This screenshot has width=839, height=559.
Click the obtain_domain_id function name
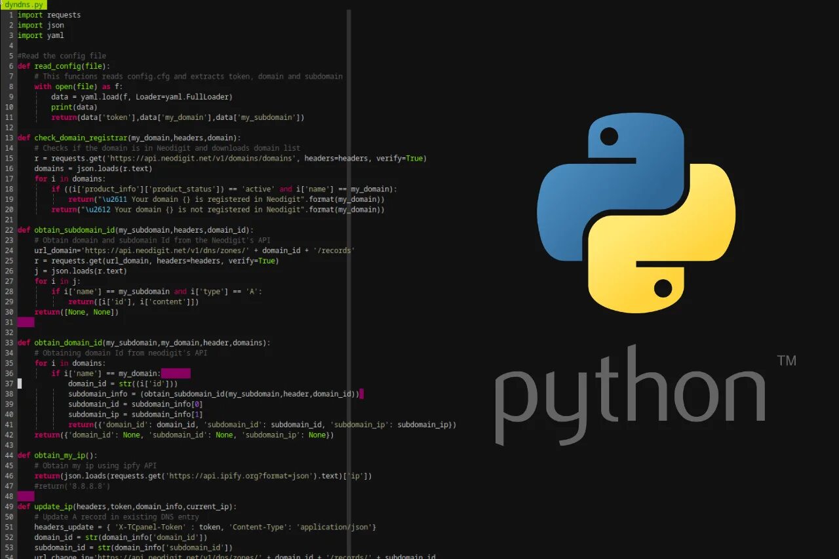(68, 343)
